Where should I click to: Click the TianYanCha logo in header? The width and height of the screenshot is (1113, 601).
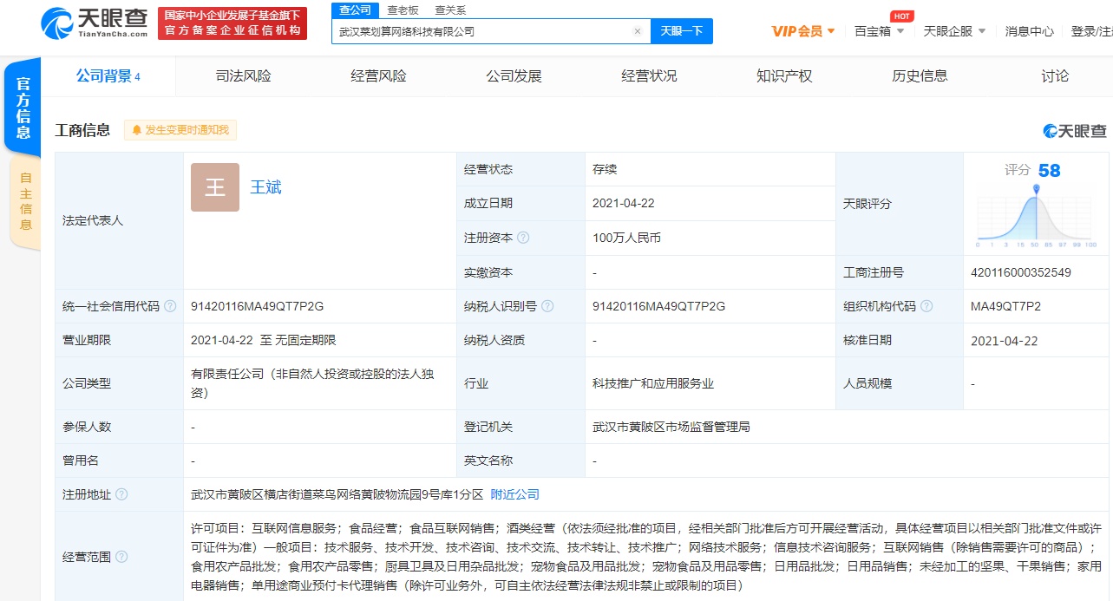pyautogui.click(x=95, y=23)
